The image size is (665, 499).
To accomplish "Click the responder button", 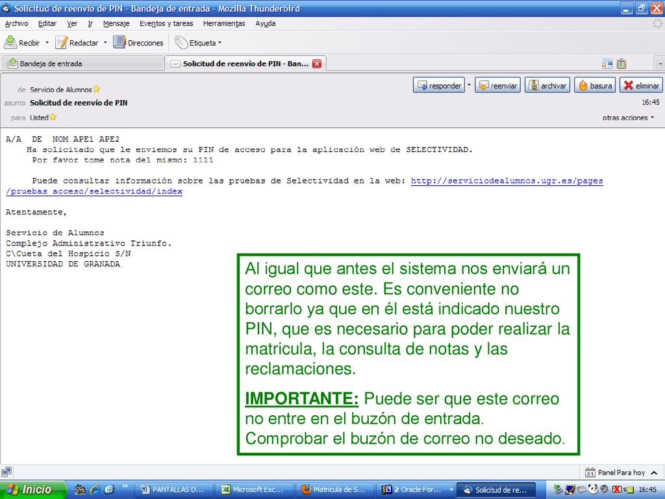I will (x=439, y=85).
